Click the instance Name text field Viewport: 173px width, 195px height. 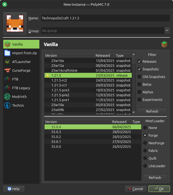105,18
